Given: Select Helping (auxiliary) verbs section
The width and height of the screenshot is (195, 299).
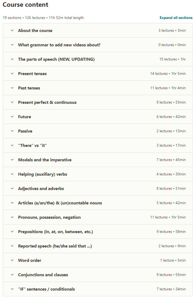Looking at the screenshot, I should point(98,174).
